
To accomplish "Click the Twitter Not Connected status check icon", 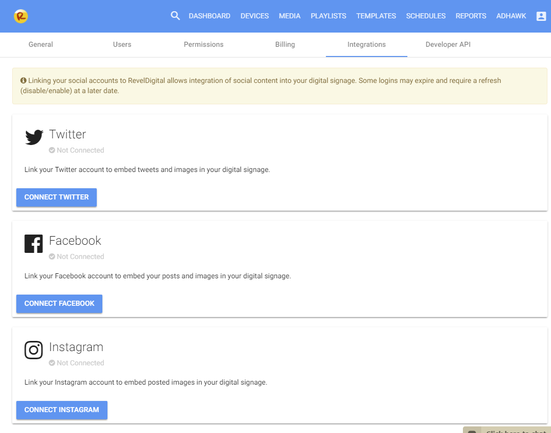I will (x=52, y=150).
